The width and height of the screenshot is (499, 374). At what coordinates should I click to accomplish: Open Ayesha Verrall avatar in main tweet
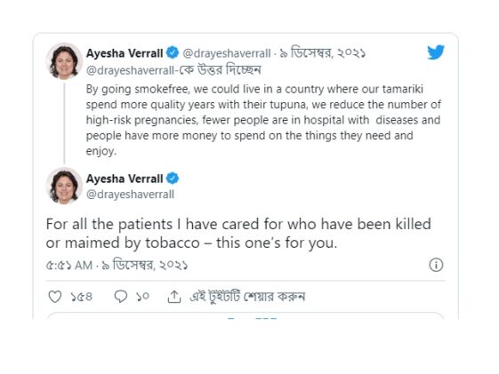[64, 186]
